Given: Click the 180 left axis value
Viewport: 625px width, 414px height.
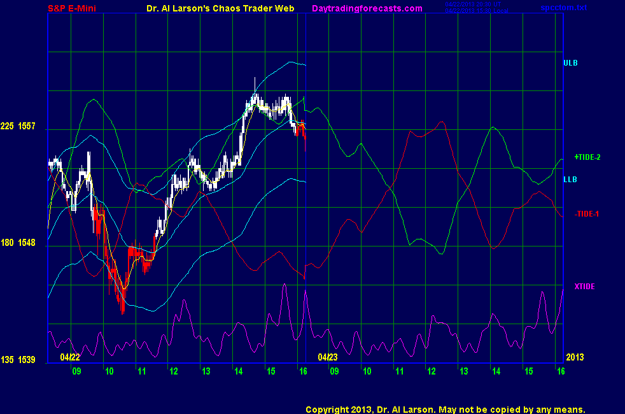Looking at the screenshot, I should coord(8,243).
